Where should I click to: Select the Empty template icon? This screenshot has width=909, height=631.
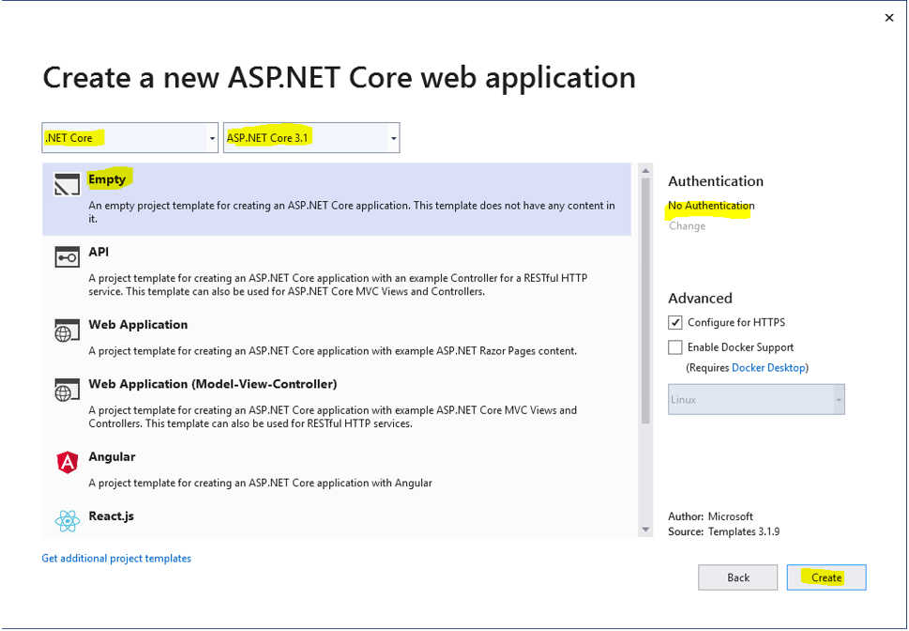point(68,185)
